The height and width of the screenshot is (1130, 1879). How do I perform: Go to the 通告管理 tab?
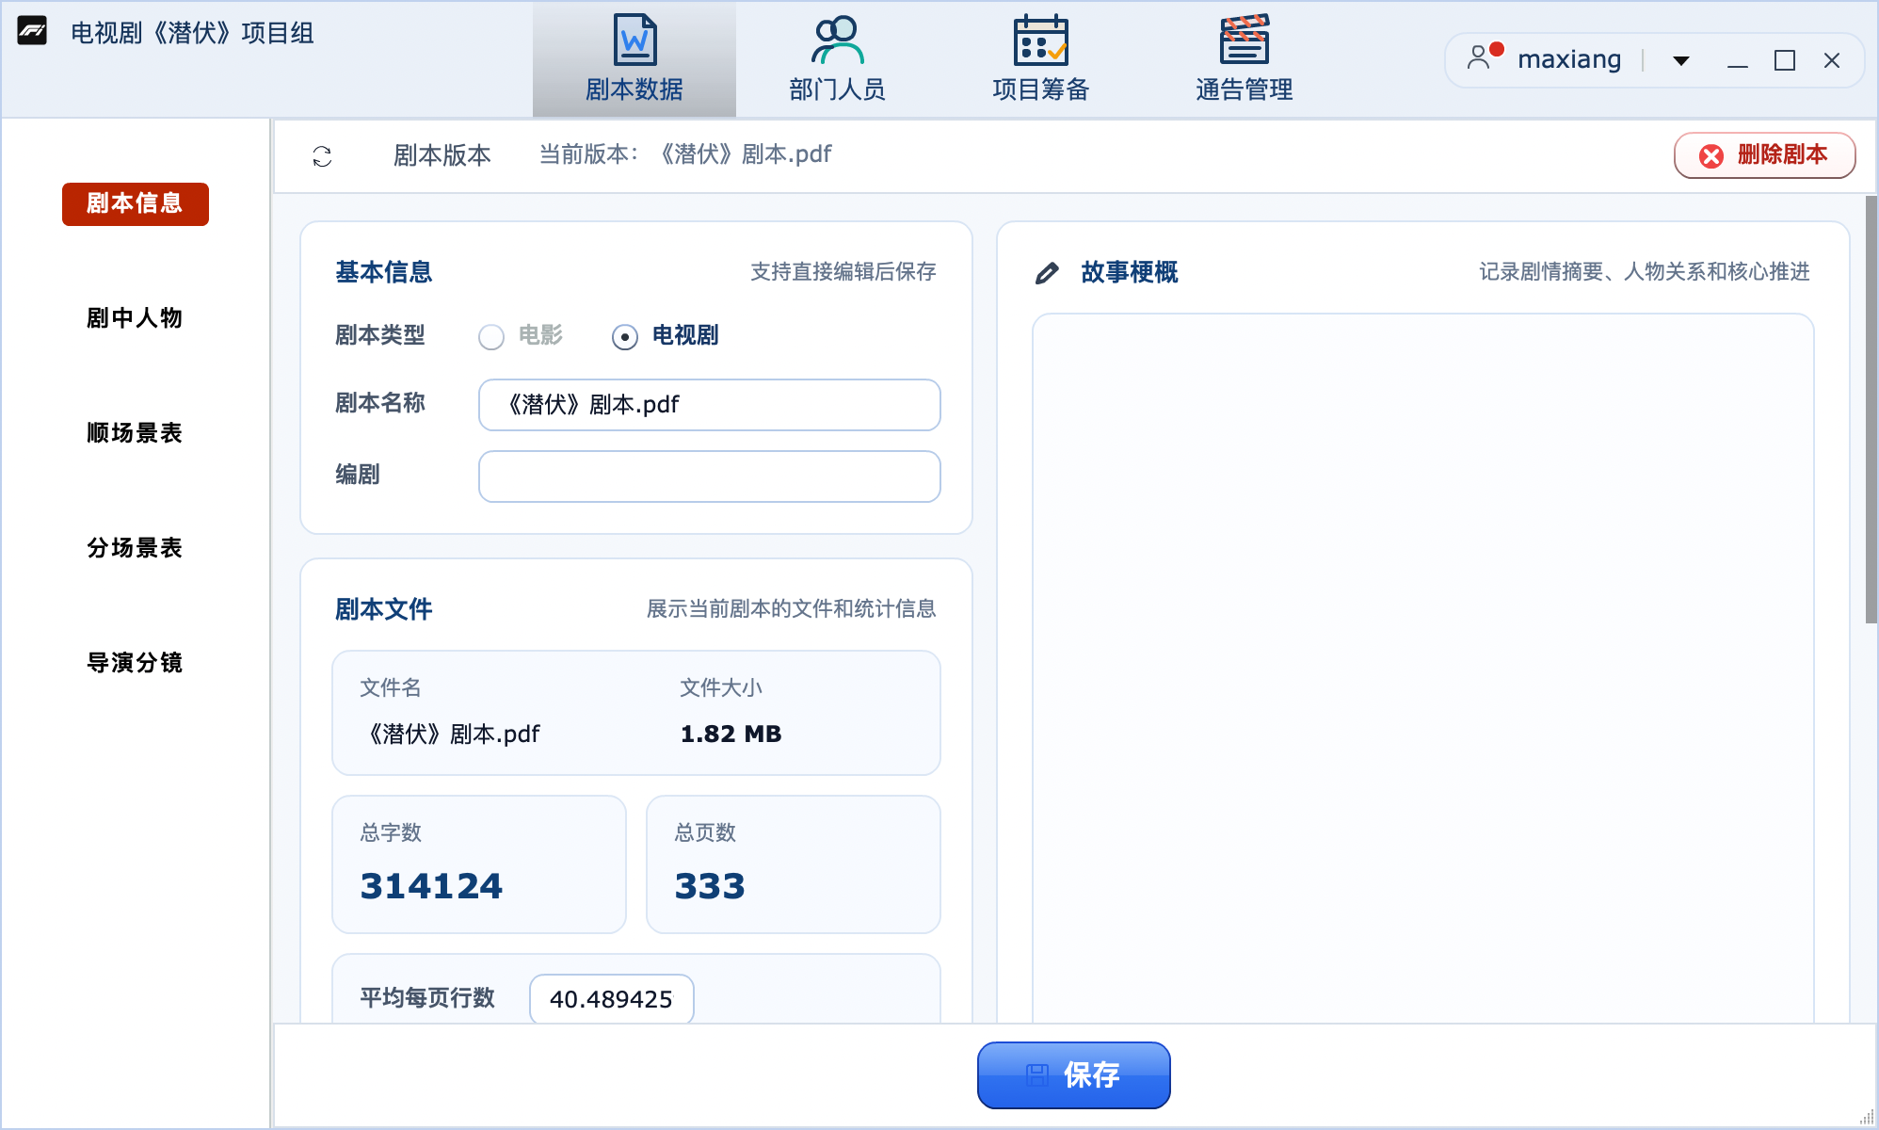[x=1244, y=59]
